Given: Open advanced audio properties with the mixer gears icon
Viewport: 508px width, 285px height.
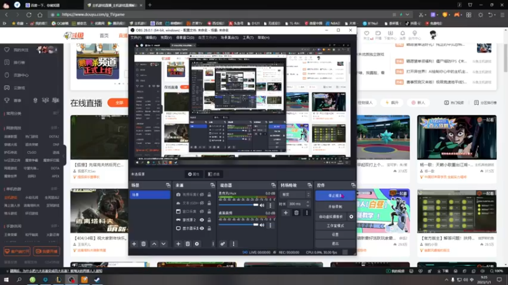Looking at the screenshot, I should click(x=223, y=244).
